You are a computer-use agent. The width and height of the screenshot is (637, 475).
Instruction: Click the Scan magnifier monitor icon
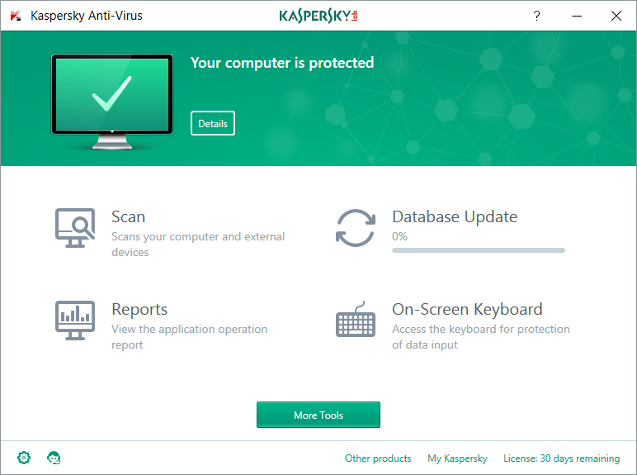(75, 227)
